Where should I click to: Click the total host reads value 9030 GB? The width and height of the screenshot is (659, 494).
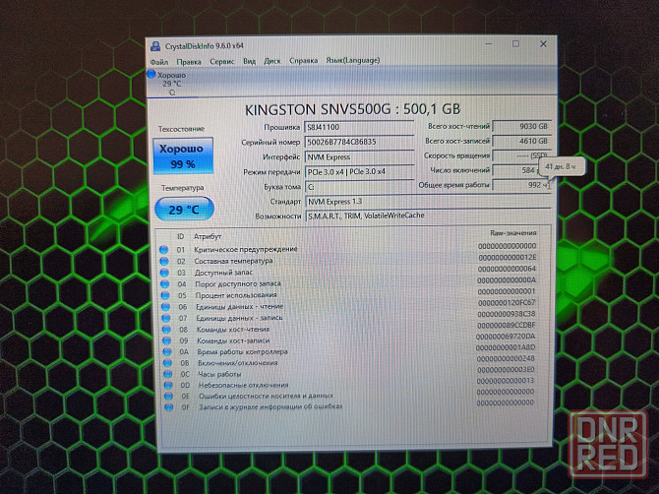pos(521,126)
